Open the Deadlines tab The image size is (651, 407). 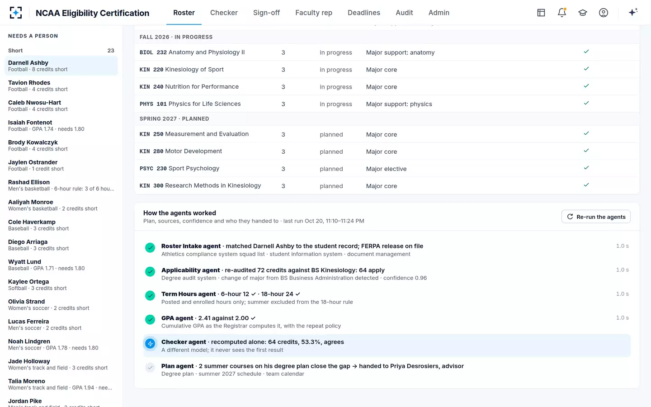[364, 13]
